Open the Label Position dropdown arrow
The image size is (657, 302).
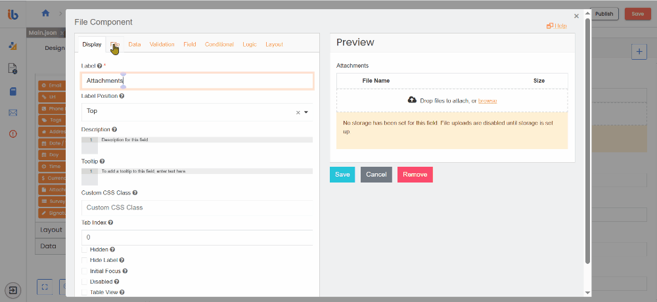(306, 112)
